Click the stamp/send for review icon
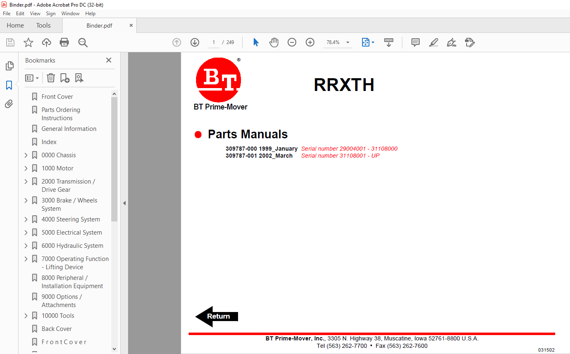This screenshot has height=354, width=570. point(470,42)
